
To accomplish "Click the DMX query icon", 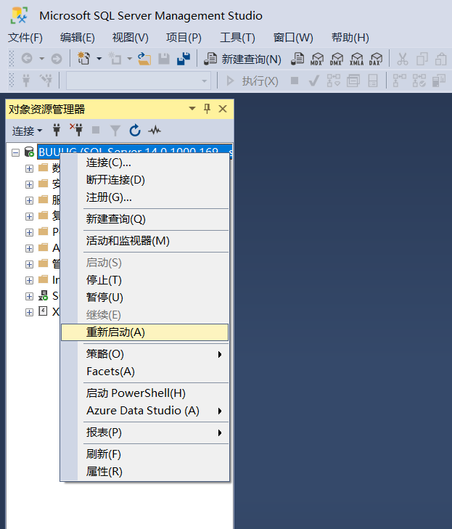I will [x=337, y=59].
